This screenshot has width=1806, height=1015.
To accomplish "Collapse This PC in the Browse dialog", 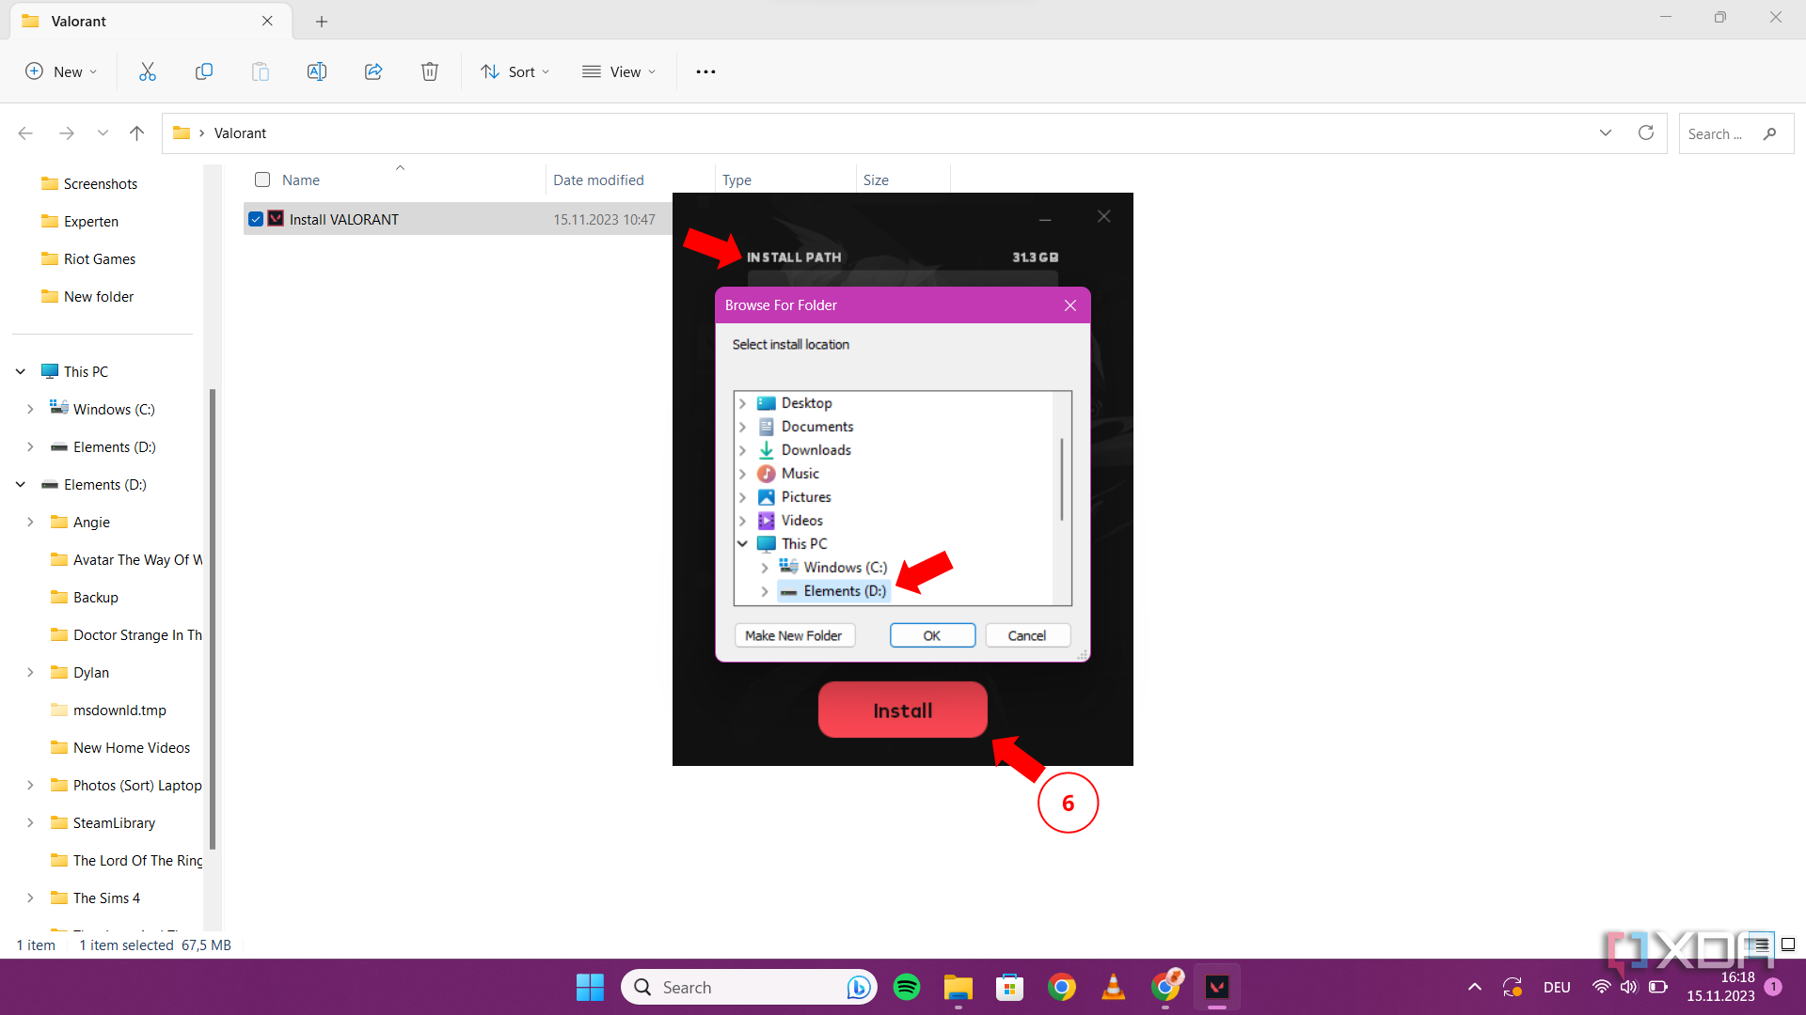I will (x=742, y=544).
